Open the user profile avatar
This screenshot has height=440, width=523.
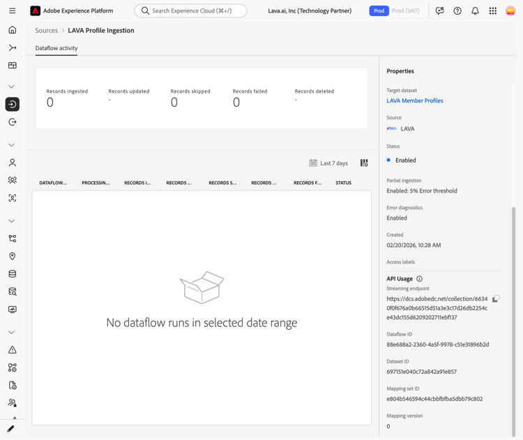pos(510,10)
